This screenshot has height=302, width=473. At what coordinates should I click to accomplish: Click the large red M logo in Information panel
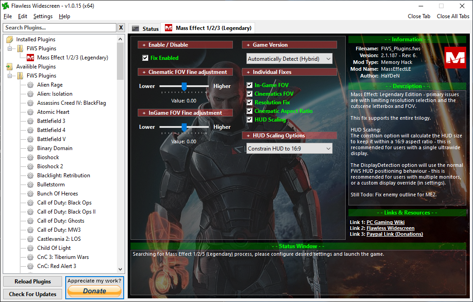point(455,58)
